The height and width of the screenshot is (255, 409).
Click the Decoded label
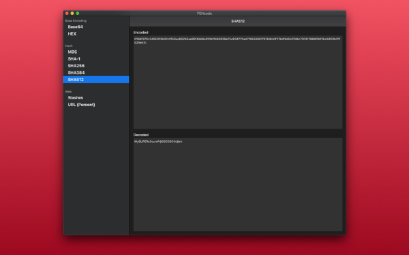[141, 135]
